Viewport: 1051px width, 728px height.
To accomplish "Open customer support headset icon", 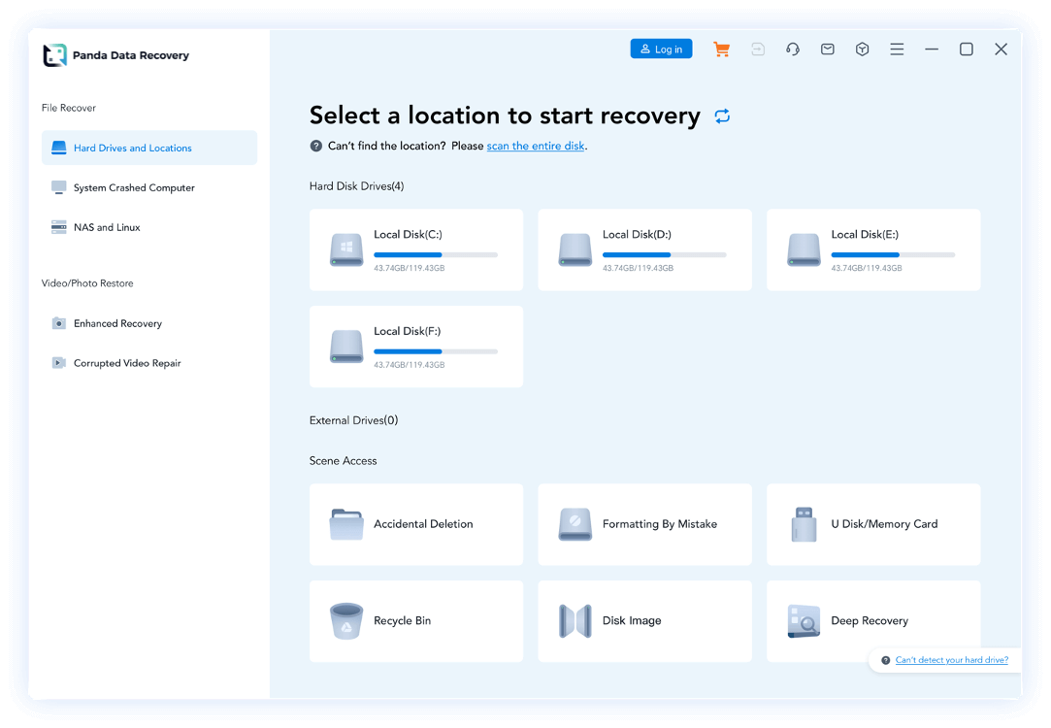I will (793, 50).
